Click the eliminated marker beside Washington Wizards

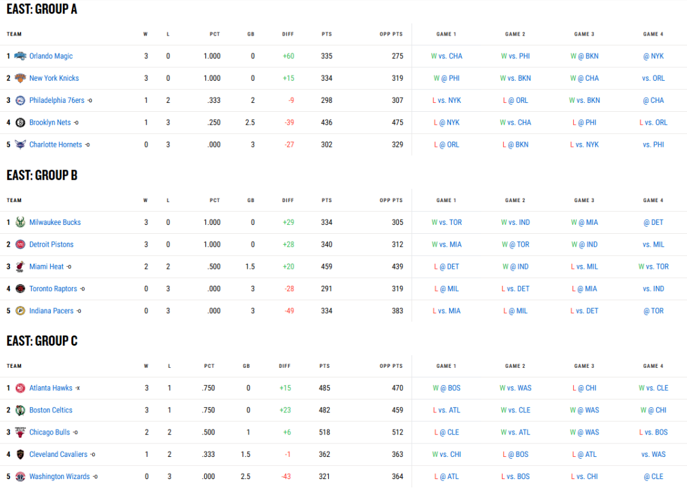coord(95,477)
